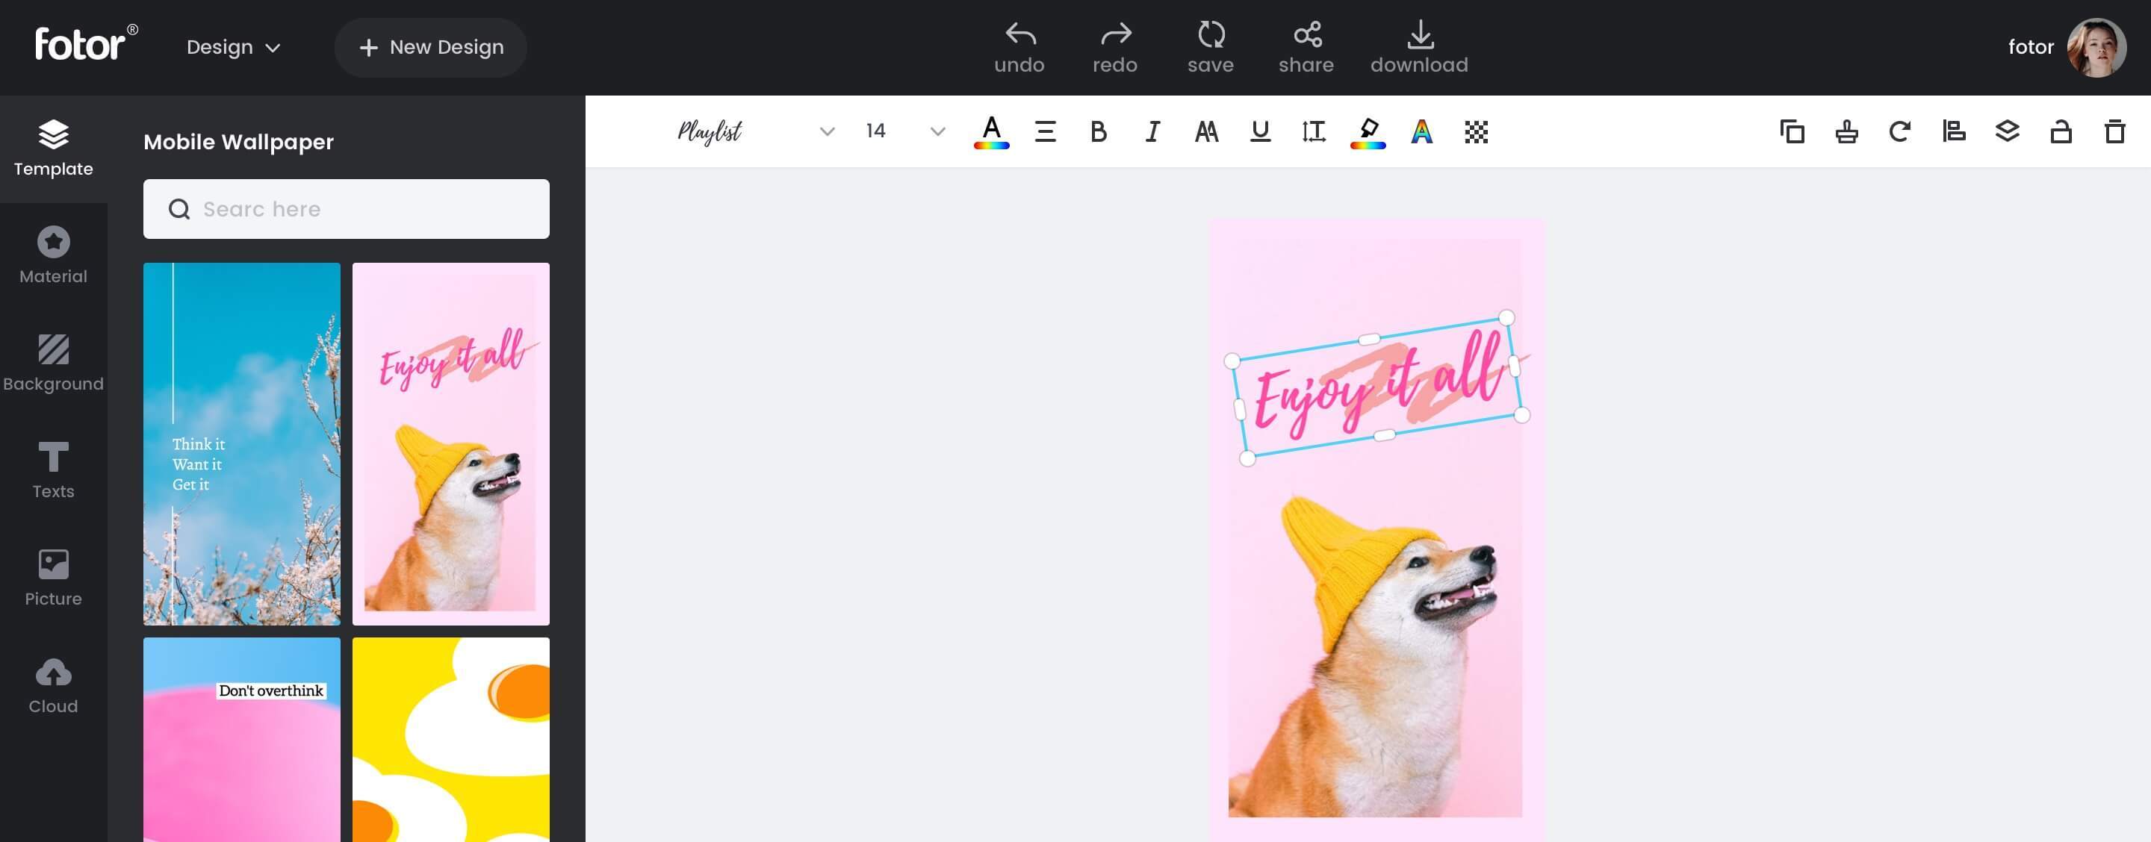
Task: Click the search templates input field
Action: 346,208
